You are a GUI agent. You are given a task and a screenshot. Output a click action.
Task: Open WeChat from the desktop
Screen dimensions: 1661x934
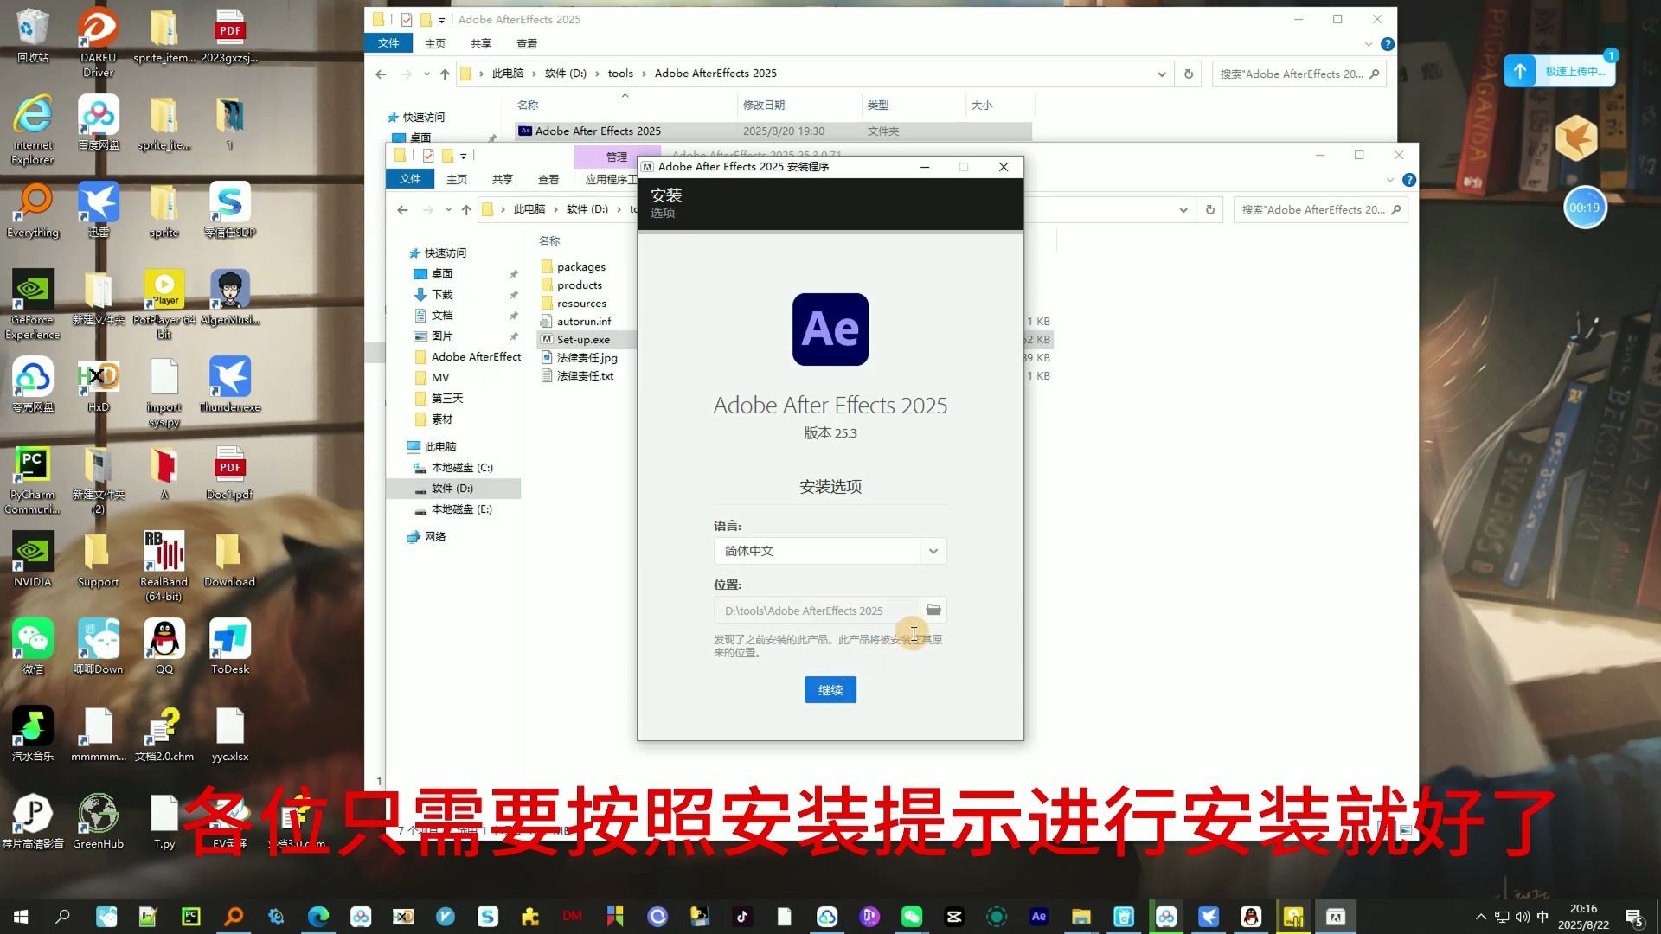pyautogui.click(x=32, y=640)
